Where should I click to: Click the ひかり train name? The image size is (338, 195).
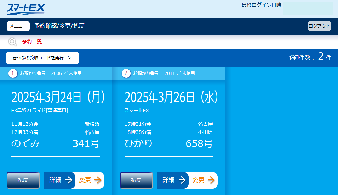click(x=138, y=143)
